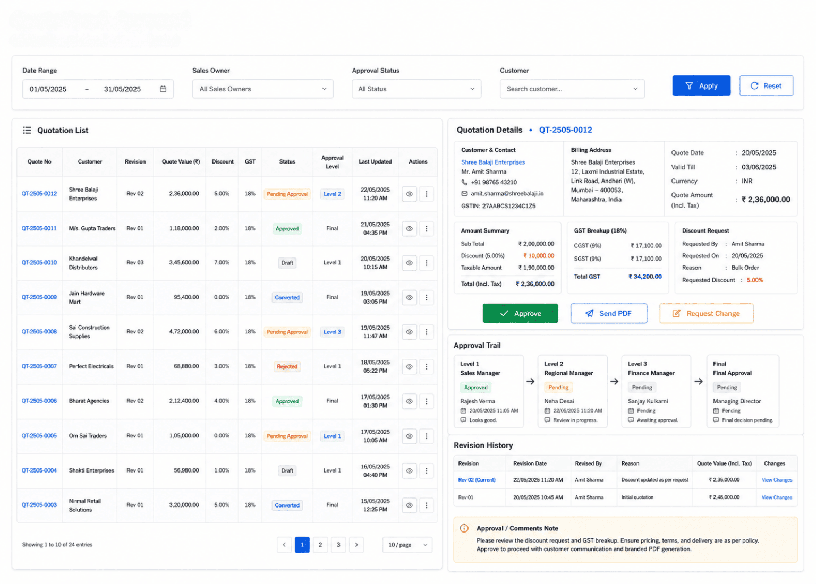Click QT-2505-0012 in Quotation Details header

coord(565,130)
